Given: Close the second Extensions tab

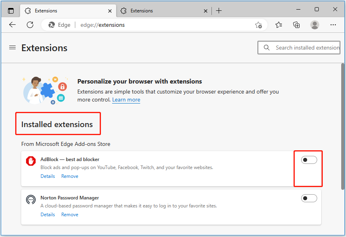Looking at the screenshot, I should pos(205,11).
